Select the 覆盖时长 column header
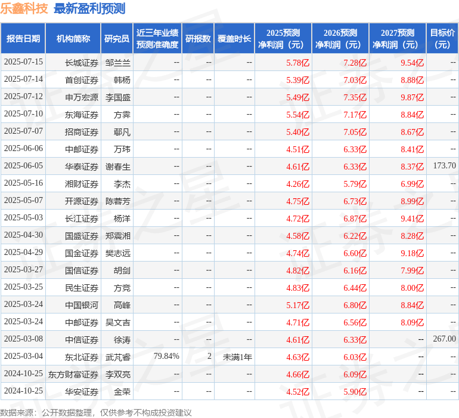 coord(234,38)
